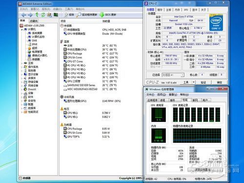Open CPU-Z 处理器 #1 selection dropdown
The height and width of the screenshot is (183, 244).
[173, 75]
